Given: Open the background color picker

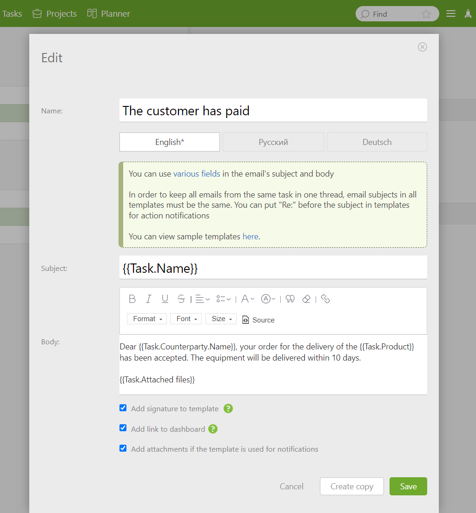Looking at the screenshot, I should 268,299.
